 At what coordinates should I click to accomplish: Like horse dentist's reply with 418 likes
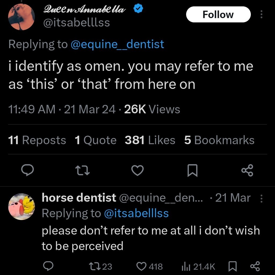(149, 266)
